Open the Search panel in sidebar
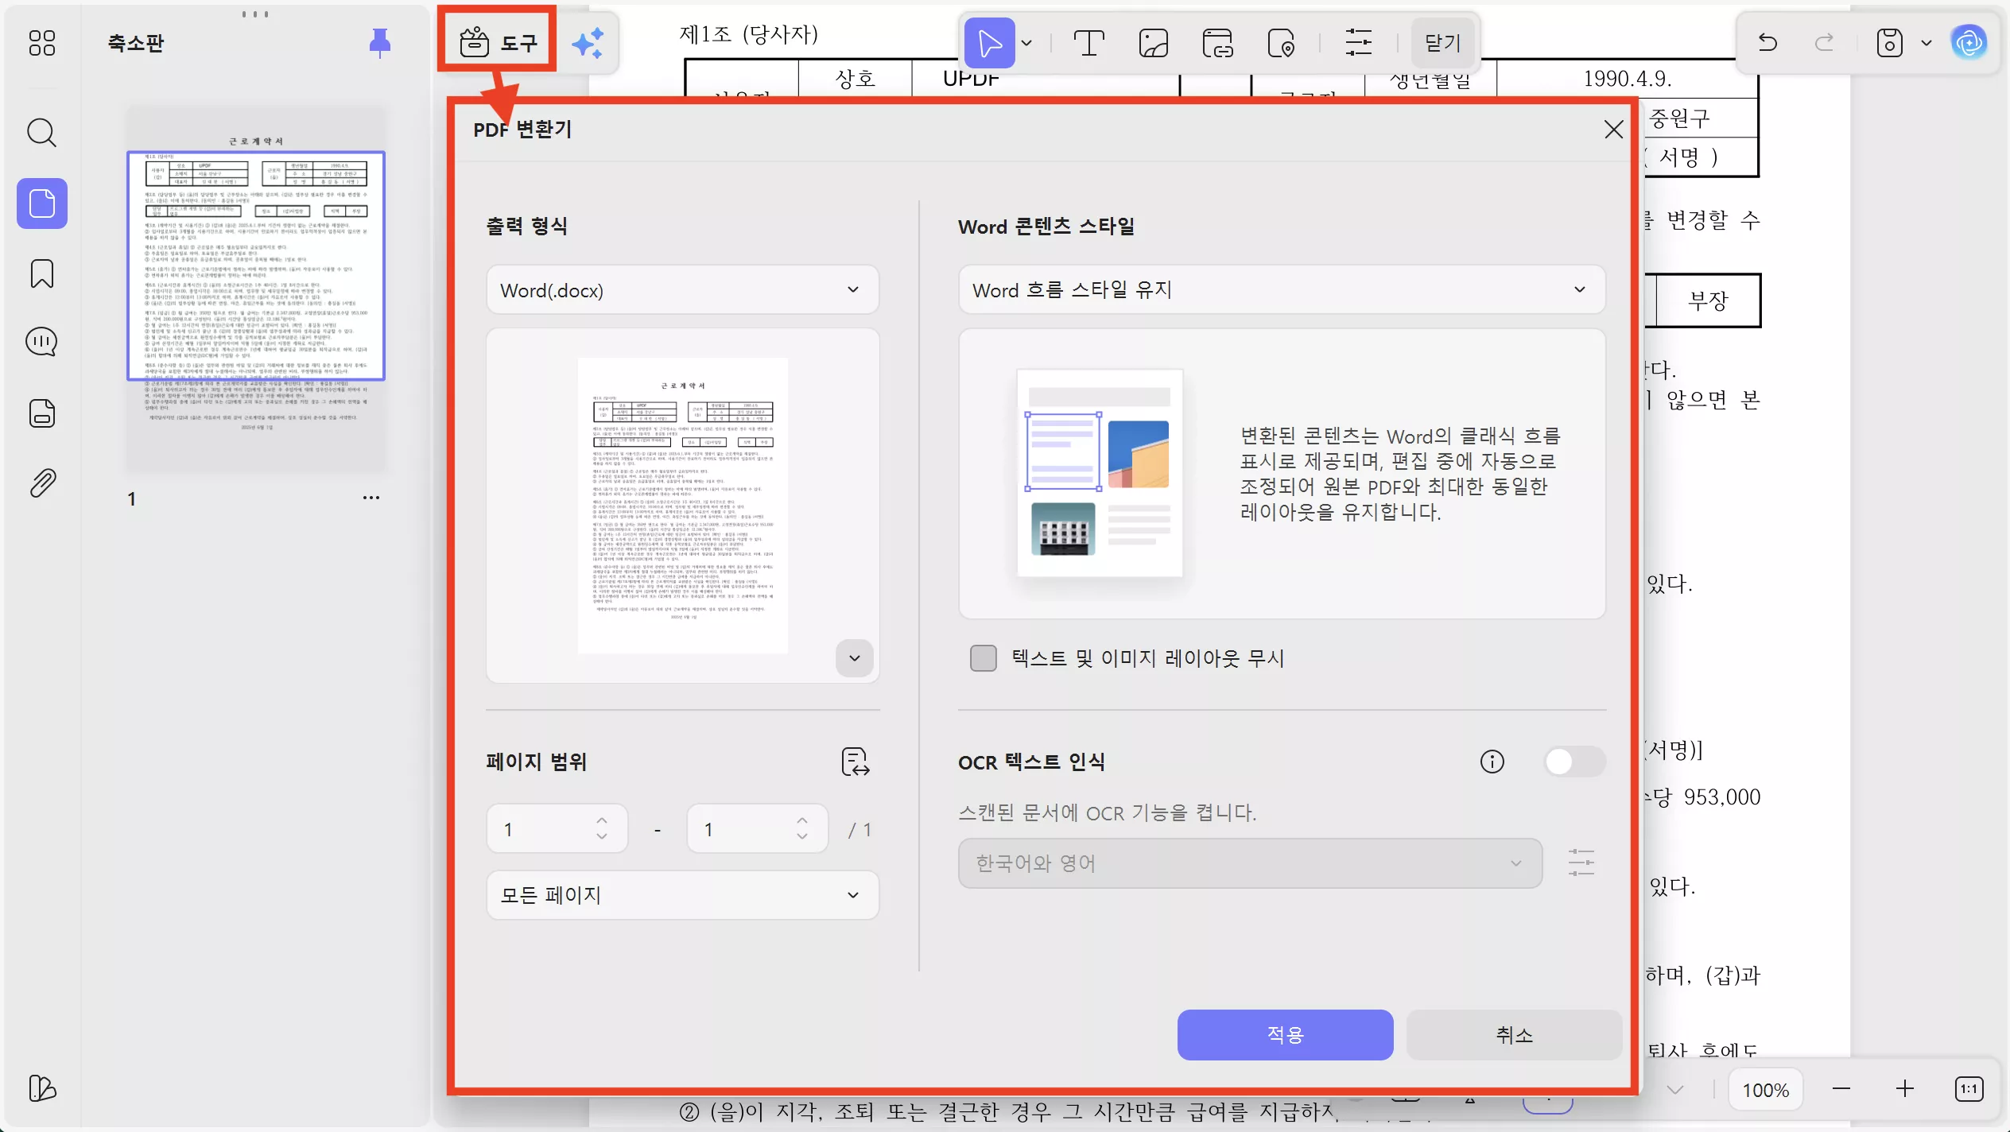This screenshot has width=2010, height=1132. pyautogui.click(x=41, y=133)
